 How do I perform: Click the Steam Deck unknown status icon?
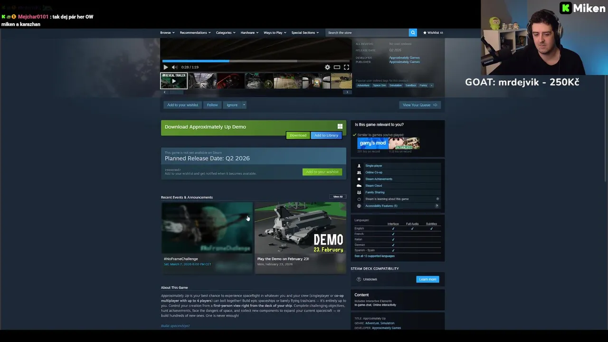point(359,279)
